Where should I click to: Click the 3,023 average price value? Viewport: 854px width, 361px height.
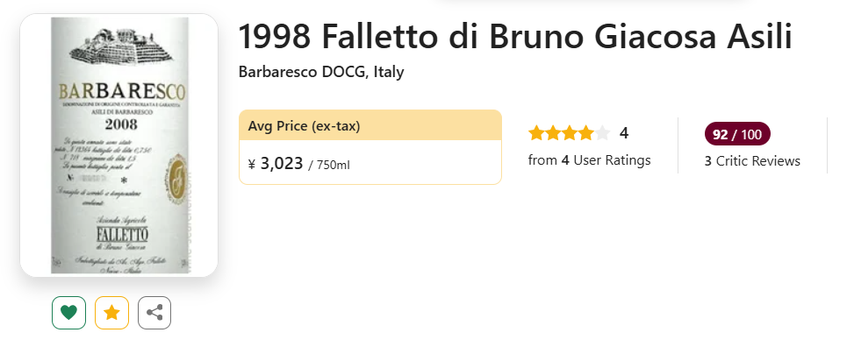[282, 163]
